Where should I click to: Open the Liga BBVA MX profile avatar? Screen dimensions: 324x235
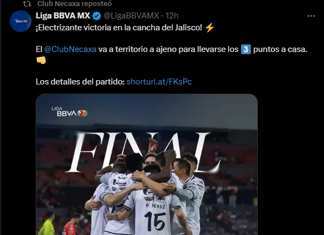pyautogui.click(x=21, y=21)
